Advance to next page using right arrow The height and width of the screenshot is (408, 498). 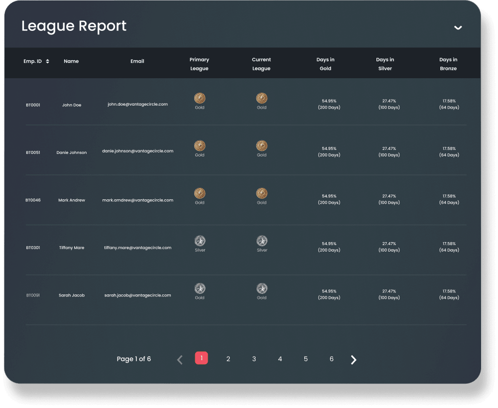[x=354, y=359]
